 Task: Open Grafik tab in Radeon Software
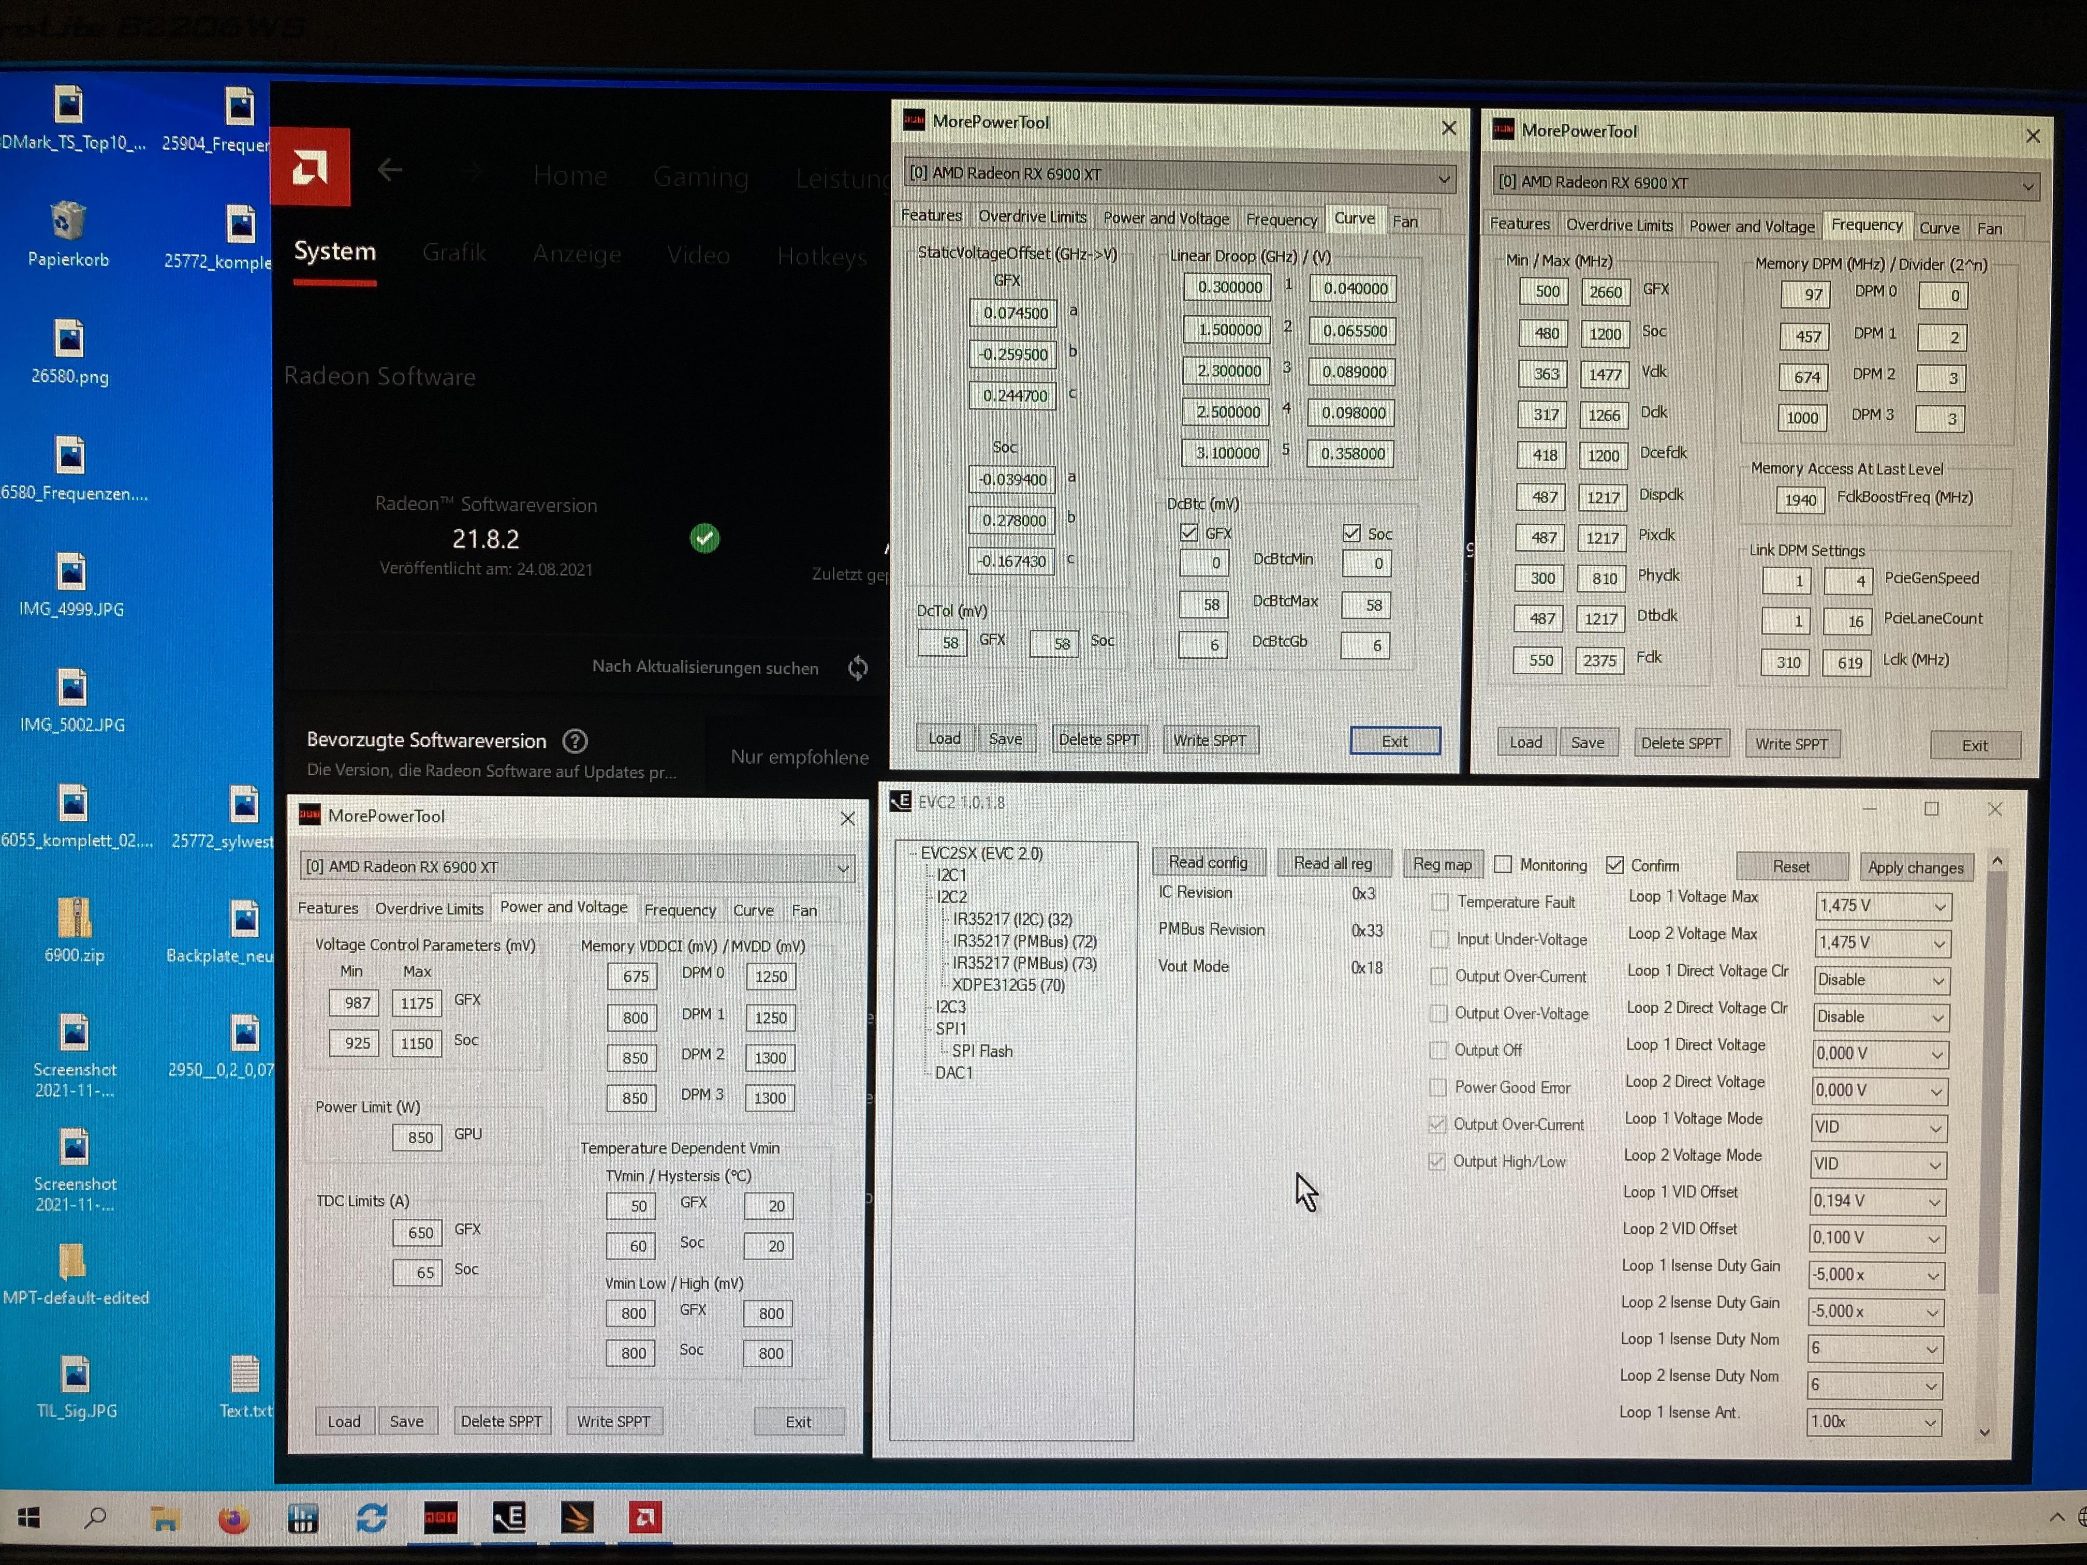[x=454, y=253]
